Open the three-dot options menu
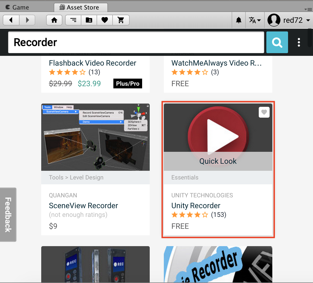 coord(299,42)
